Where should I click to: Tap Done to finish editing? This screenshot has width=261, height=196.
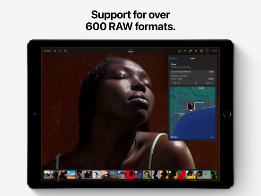pyautogui.click(x=214, y=51)
